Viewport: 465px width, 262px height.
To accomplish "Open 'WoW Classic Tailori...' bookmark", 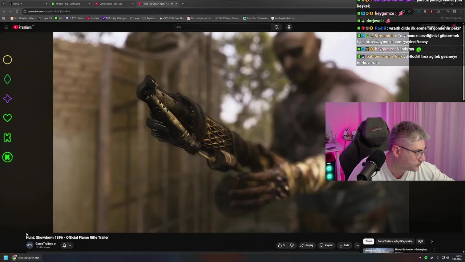I will (227, 18).
